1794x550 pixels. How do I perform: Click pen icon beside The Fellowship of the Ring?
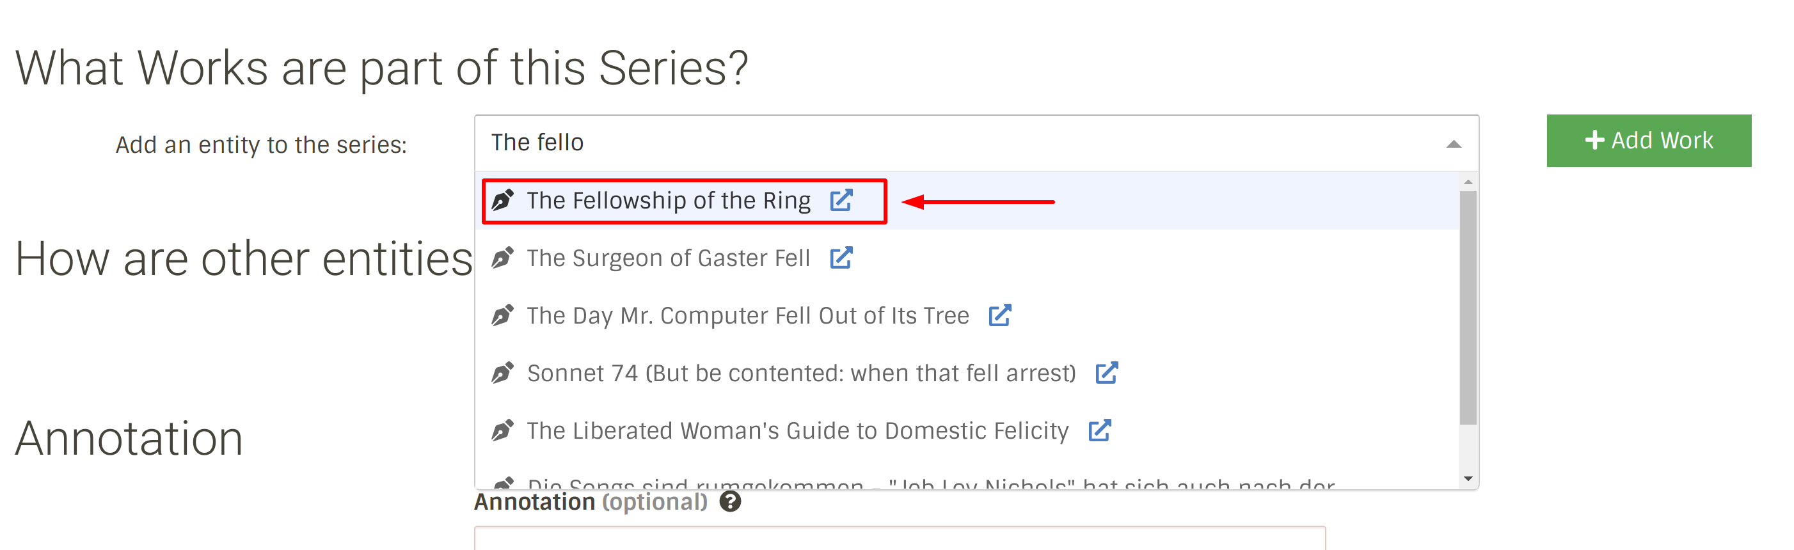[502, 201]
